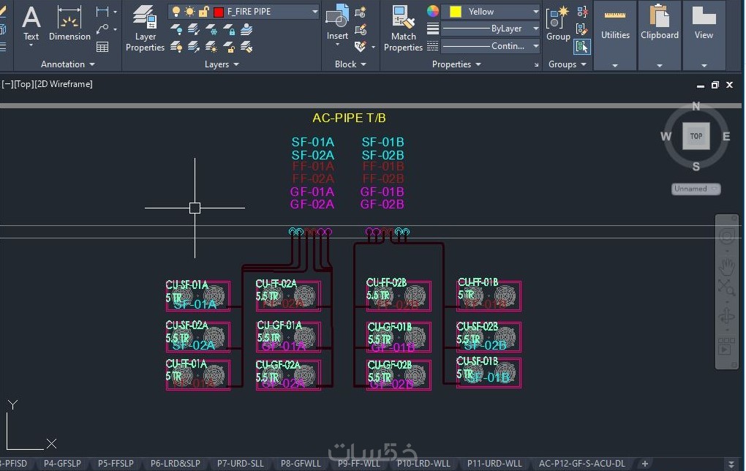The image size is (746, 471).
Task: Switch to the P8-GFWLL layout tab
Action: coord(301,464)
